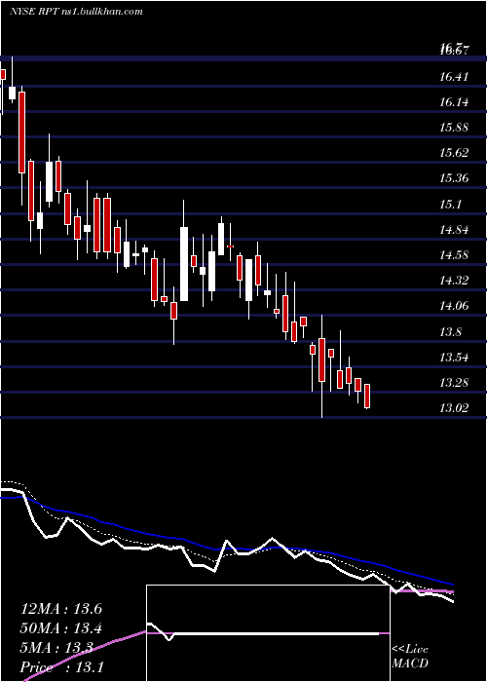Click the 14.32 price axis label
The width and height of the screenshot is (487, 682).
point(455,281)
